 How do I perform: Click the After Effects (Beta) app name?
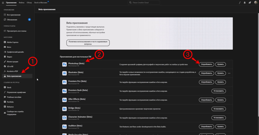tap(77, 99)
